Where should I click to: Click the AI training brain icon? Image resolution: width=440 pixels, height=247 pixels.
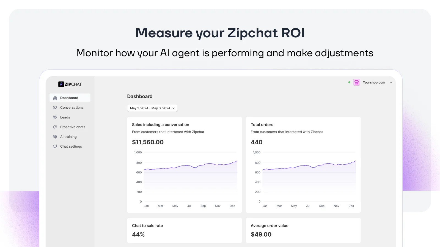[x=55, y=137]
